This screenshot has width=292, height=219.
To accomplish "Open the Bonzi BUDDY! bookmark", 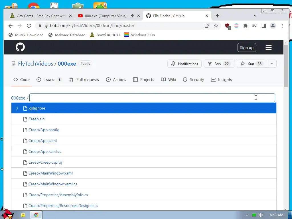I will pyautogui.click(x=105, y=35).
